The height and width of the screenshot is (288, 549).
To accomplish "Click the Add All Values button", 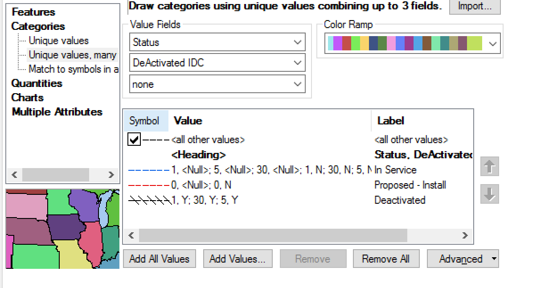I will [159, 259].
